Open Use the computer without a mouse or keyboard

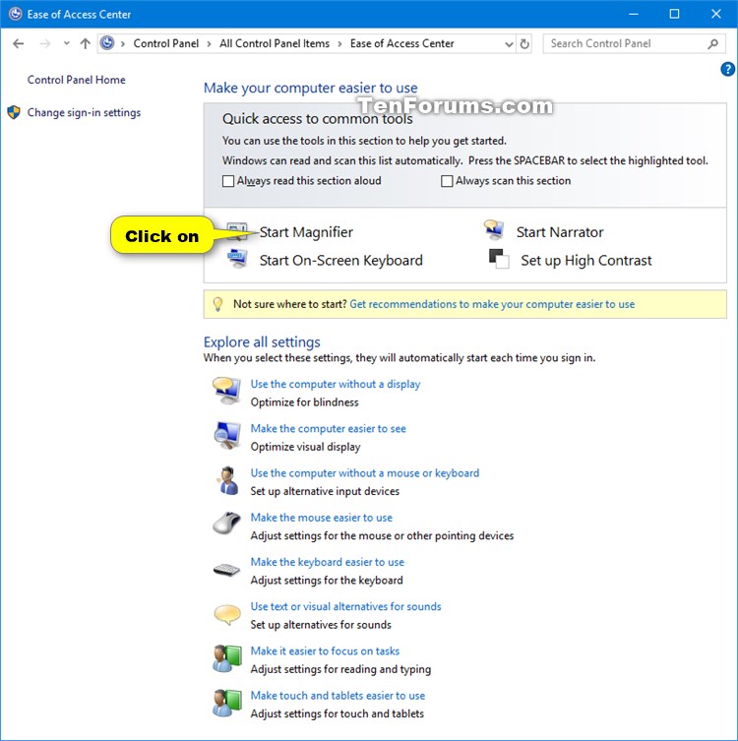coord(365,473)
